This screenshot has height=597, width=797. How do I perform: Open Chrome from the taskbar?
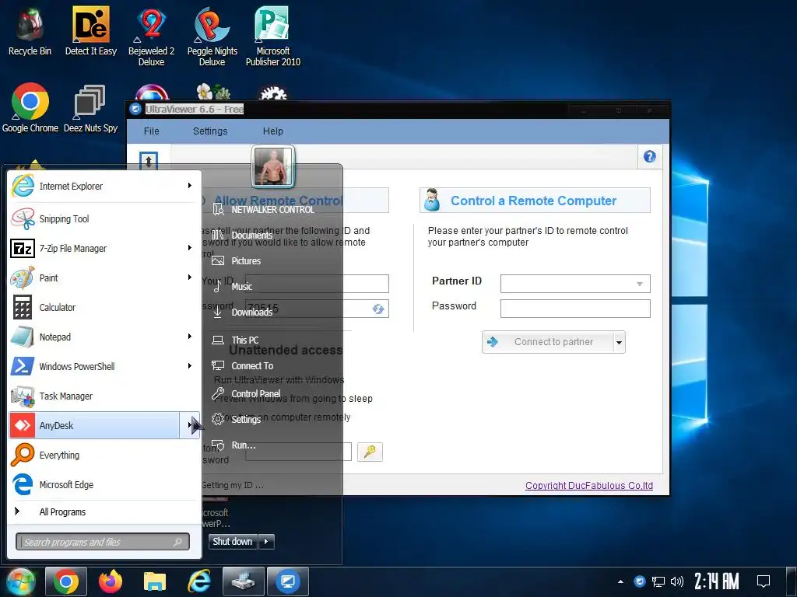66,581
